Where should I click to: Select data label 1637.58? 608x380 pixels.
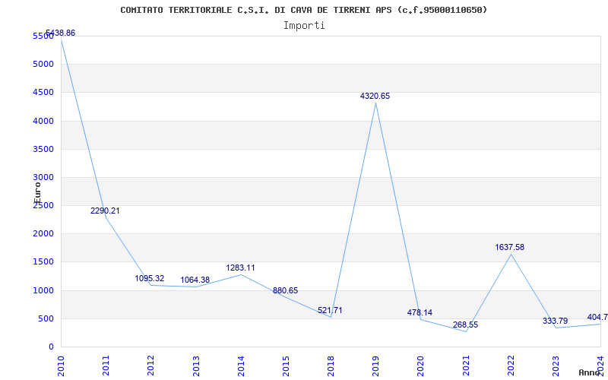click(x=509, y=248)
